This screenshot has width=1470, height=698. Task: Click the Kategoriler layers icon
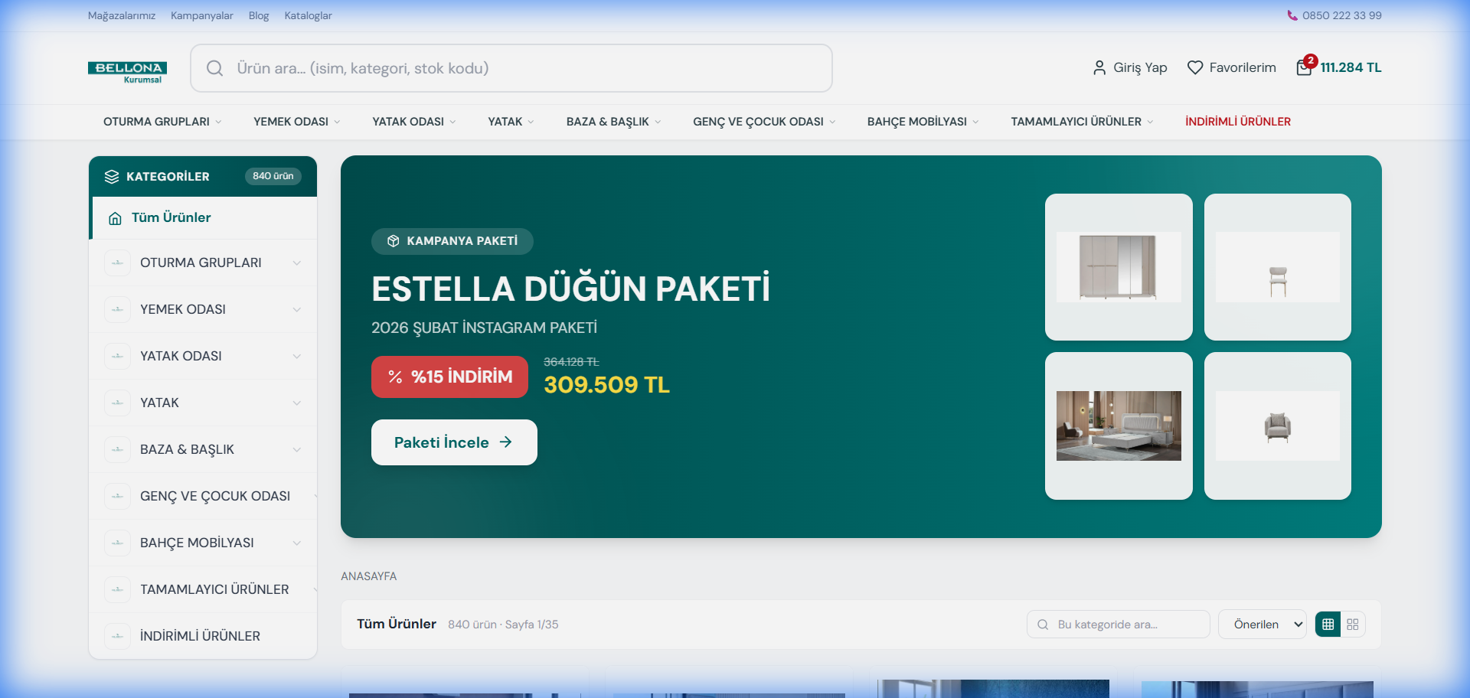pos(112,177)
